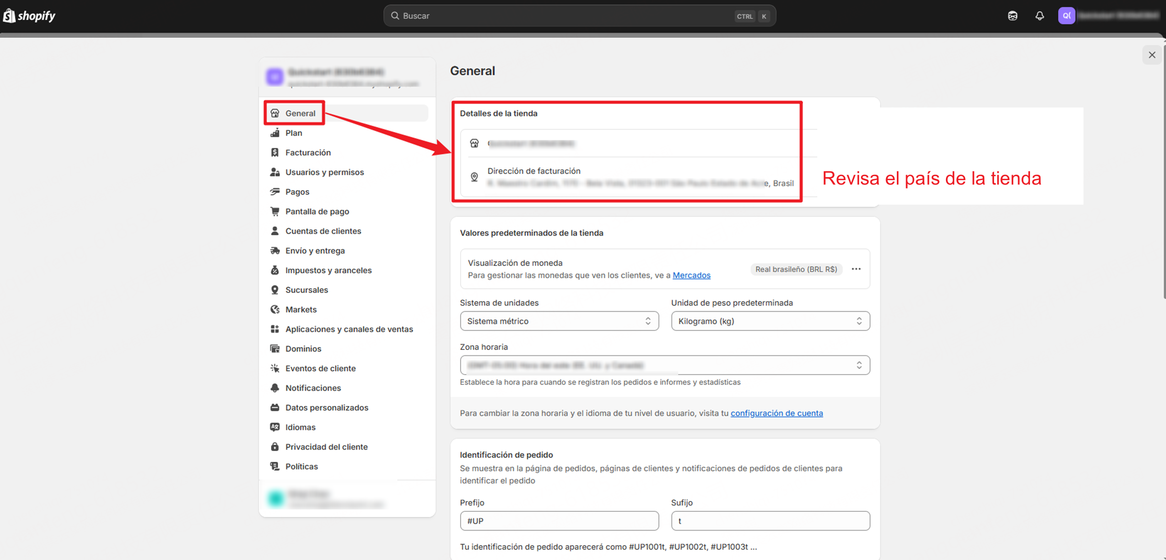Click the card icon beside Pagos
This screenshot has width=1166, height=560.
coord(275,192)
